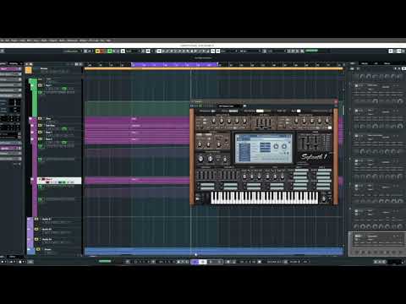Open the preset name field in plugin header
The width and height of the screenshot is (406, 304).
click(x=229, y=106)
